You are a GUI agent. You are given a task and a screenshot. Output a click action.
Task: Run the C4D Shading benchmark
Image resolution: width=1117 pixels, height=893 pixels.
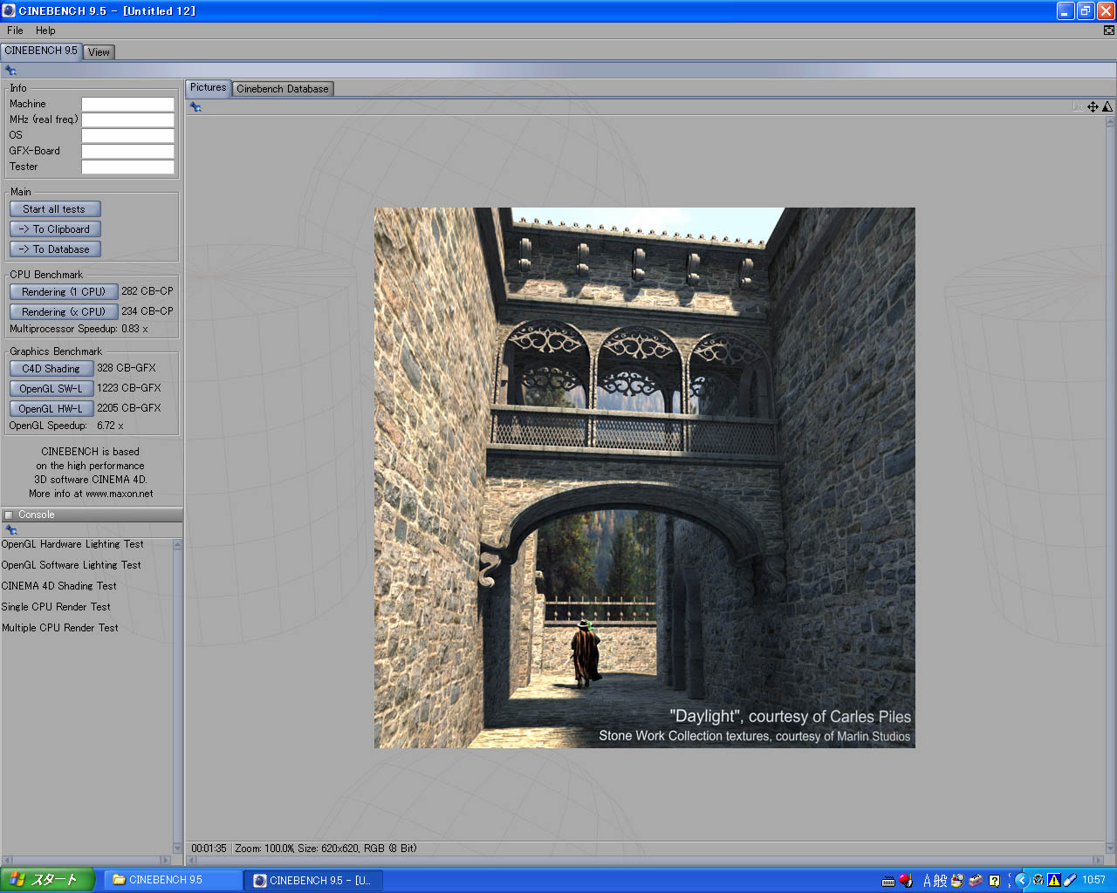click(x=51, y=369)
